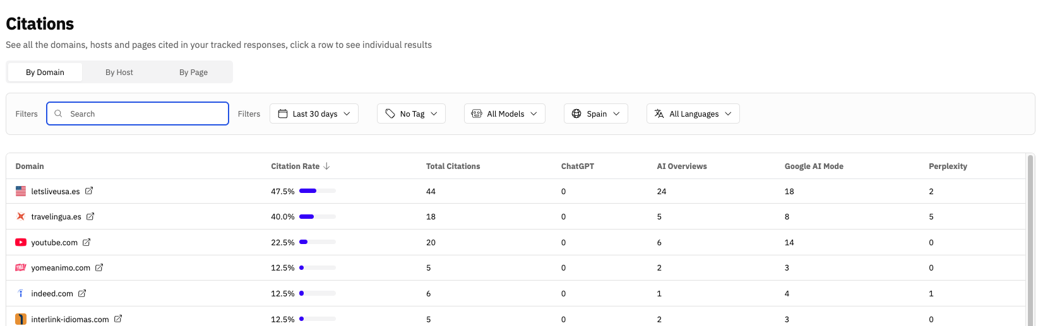This screenshot has height=326, width=1038.
Task: Open the All Models dropdown
Action: 504,114
